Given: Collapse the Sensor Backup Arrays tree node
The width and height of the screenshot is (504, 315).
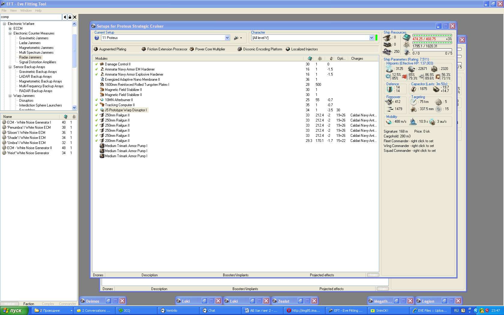Looking at the screenshot, I should (10, 67).
